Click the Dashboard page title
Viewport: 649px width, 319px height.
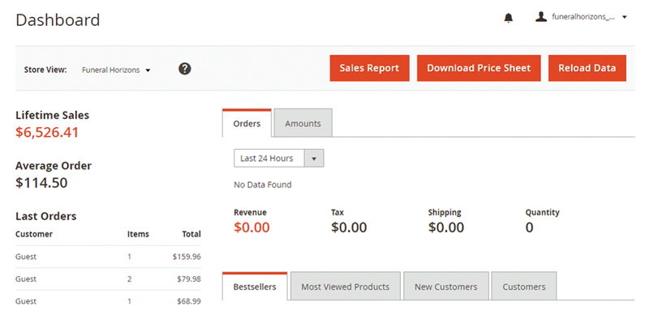(58, 19)
